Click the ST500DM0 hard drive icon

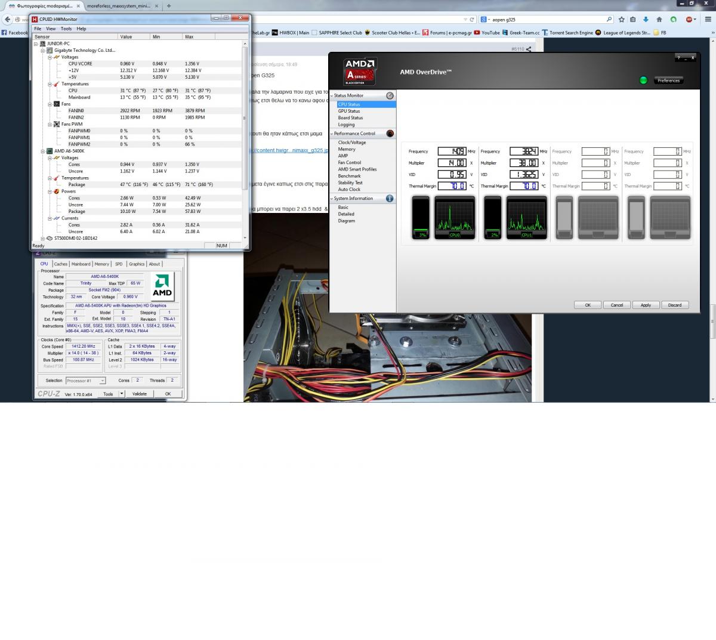click(50, 239)
